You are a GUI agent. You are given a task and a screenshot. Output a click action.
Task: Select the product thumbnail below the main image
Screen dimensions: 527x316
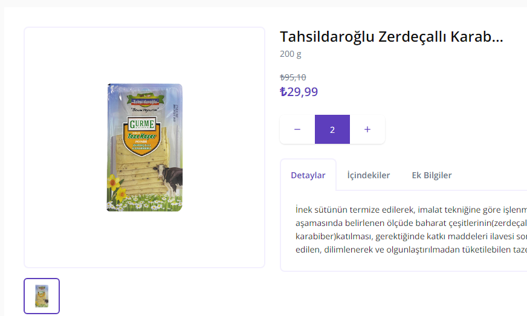pos(42,296)
